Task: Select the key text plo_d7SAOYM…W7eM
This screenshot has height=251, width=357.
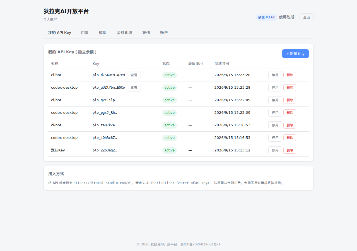Action: [x=109, y=75]
